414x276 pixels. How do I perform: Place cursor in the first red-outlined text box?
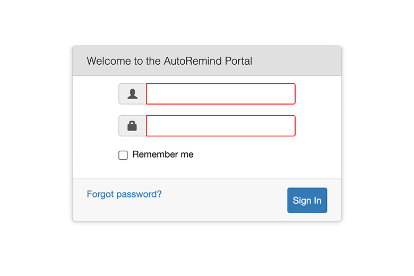pyautogui.click(x=220, y=94)
